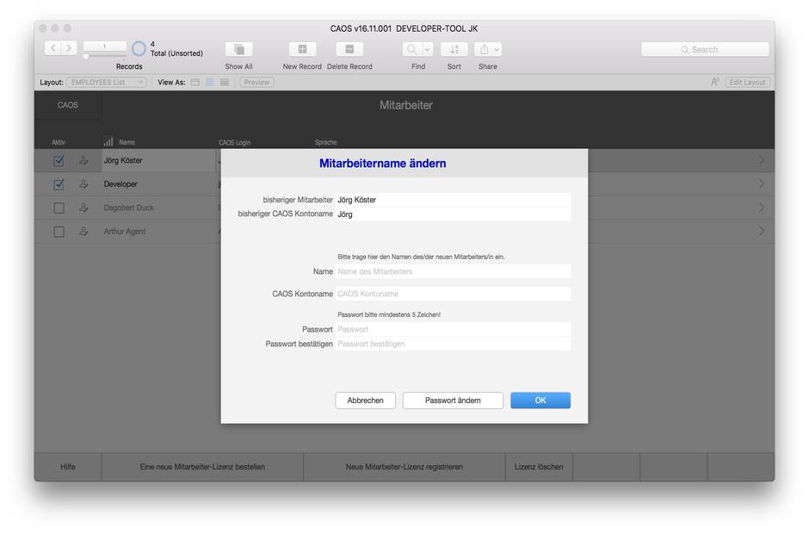The image size is (809, 534).
Task: Click the Sprache column header
Action: [325, 142]
